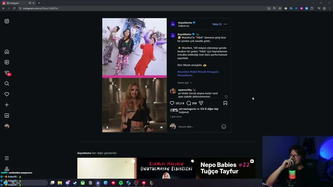The image size is (333, 187).
Task: Reload the Instagram page
Action: (14, 8)
